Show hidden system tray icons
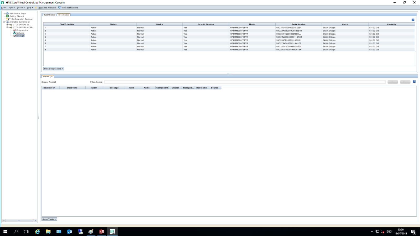Image resolution: width=420 pixels, height=236 pixels. click(372, 232)
